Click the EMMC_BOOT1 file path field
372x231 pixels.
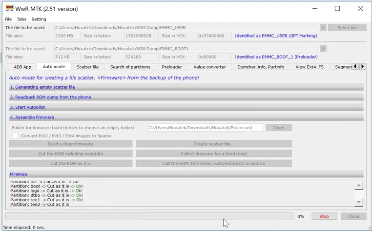coord(186,49)
